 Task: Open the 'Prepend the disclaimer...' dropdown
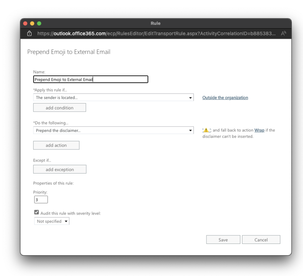(113, 130)
